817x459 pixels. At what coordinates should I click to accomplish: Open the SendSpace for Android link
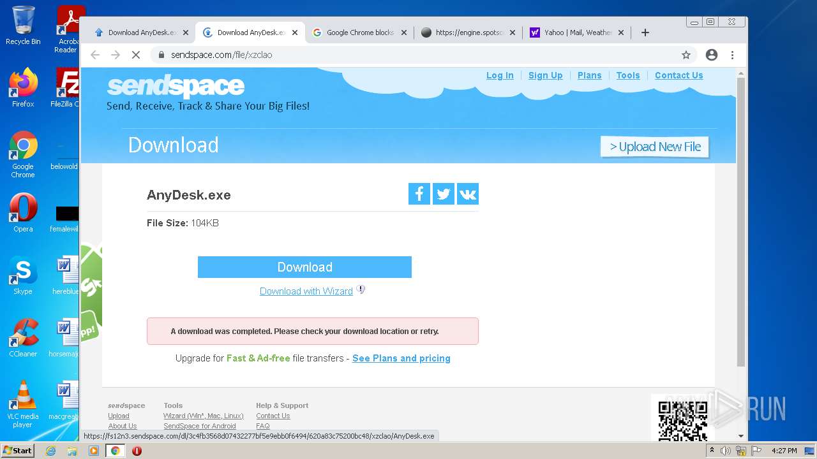pos(200,426)
